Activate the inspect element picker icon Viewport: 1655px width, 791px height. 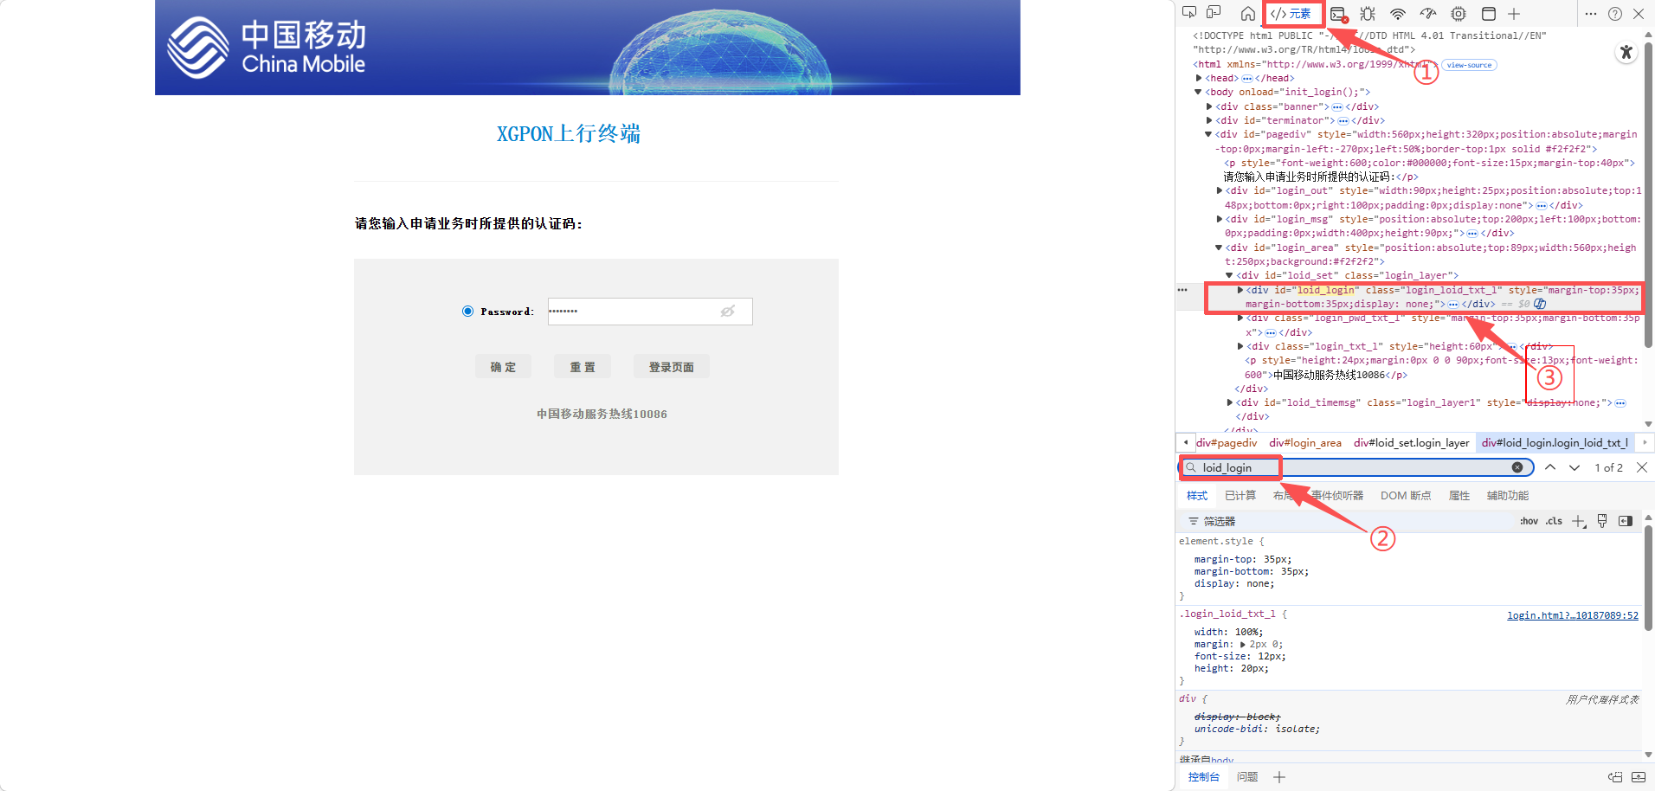click(1189, 13)
